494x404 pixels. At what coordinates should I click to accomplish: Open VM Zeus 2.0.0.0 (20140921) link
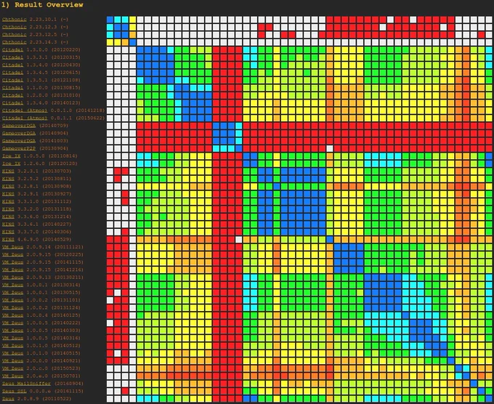[12, 360]
